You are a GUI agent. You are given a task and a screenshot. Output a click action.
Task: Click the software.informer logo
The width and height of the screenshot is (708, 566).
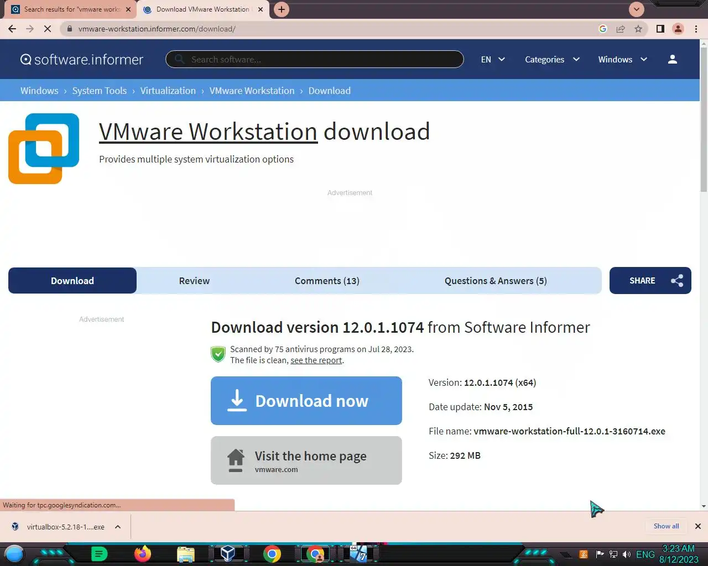click(82, 59)
